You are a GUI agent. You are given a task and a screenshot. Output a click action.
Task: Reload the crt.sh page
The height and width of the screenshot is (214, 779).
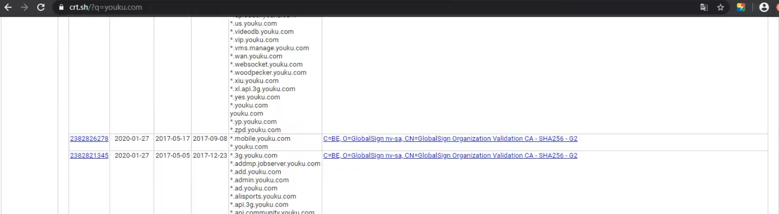coord(41,7)
